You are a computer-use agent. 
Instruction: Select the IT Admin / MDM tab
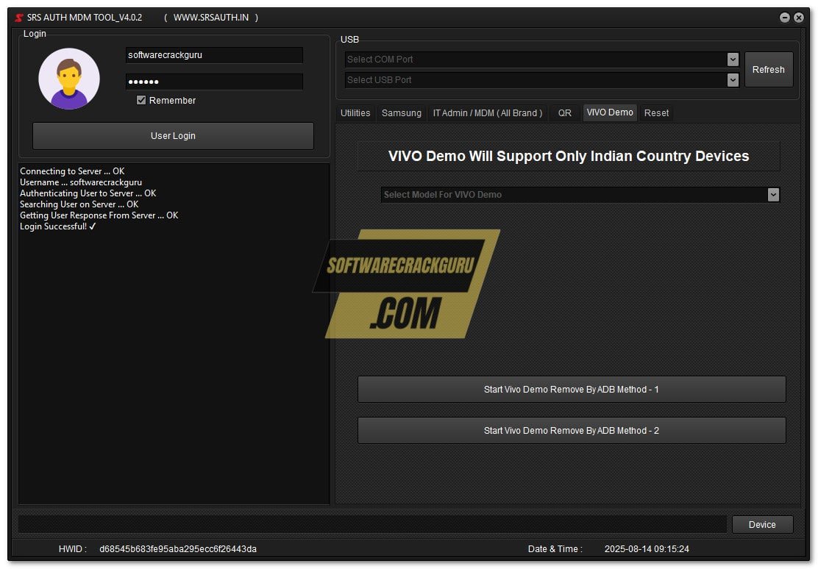coord(487,113)
